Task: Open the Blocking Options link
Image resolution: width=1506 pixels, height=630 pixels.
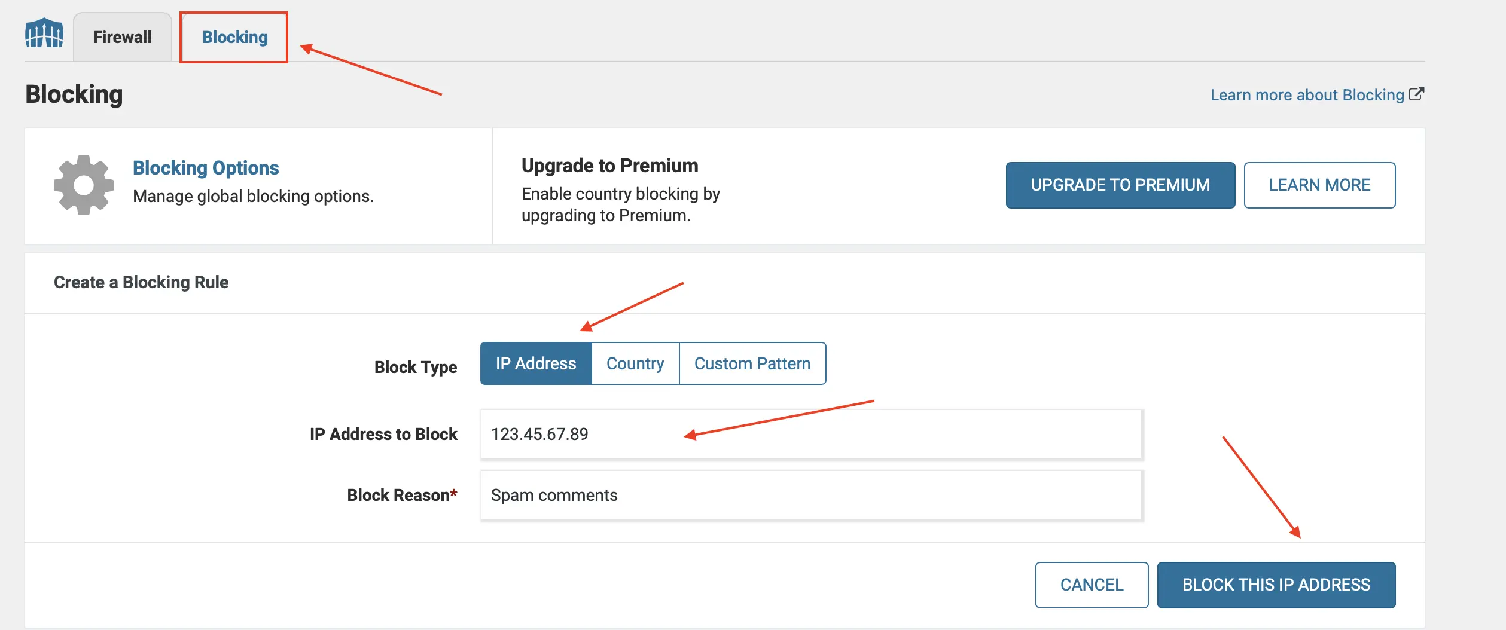Action: click(x=206, y=168)
